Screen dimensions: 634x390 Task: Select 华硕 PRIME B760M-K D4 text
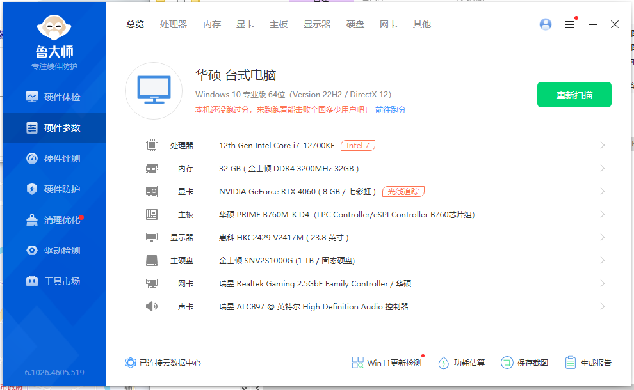pos(264,215)
